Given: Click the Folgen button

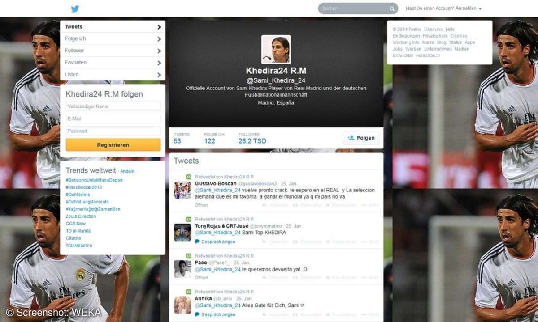Looking at the screenshot, I should coord(361,138).
